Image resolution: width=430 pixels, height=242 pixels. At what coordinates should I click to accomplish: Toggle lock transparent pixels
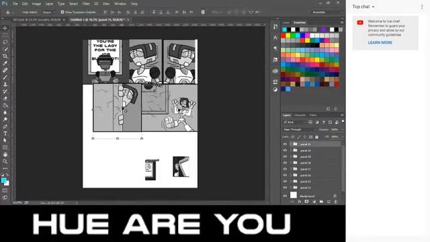pyautogui.click(x=293, y=136)
